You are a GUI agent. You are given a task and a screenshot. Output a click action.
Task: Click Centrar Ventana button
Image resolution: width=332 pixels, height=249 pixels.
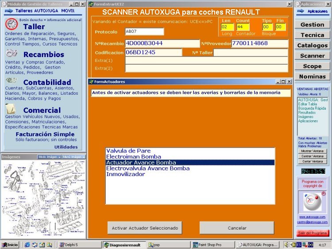313,156
